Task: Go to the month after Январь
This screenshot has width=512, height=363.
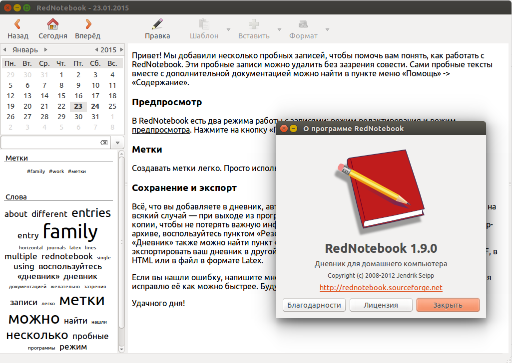Action: (46, 50)
